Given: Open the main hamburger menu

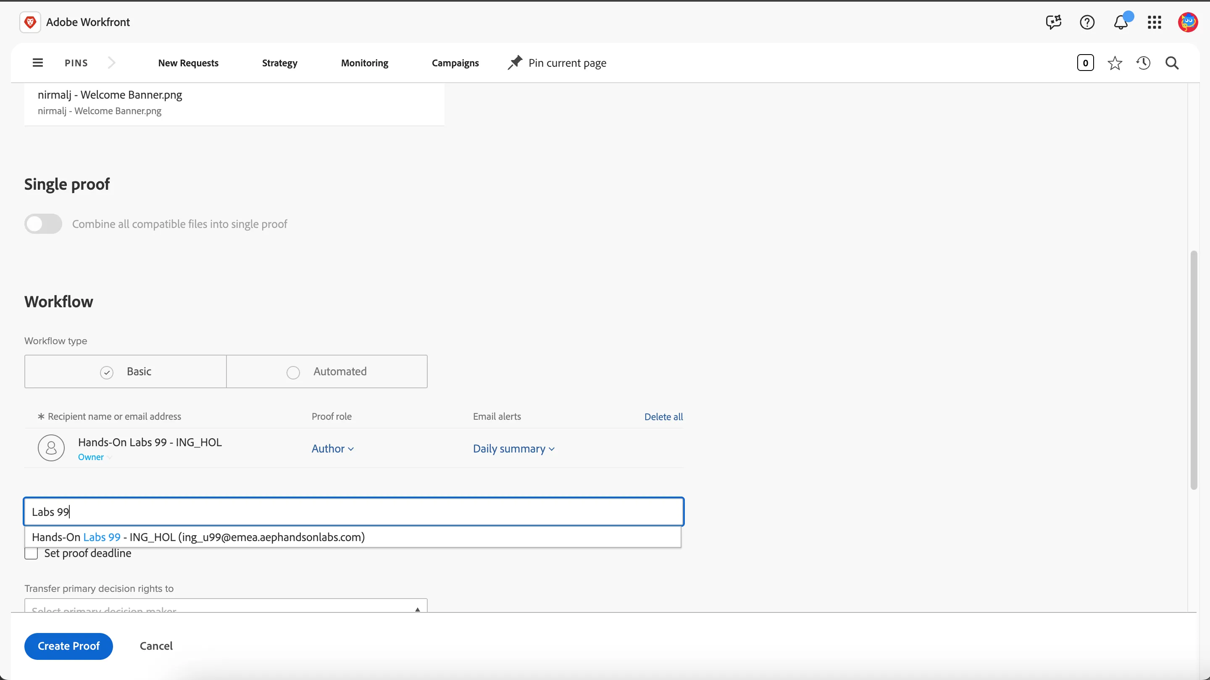Looking at the screenshot, I should [37, 63].
